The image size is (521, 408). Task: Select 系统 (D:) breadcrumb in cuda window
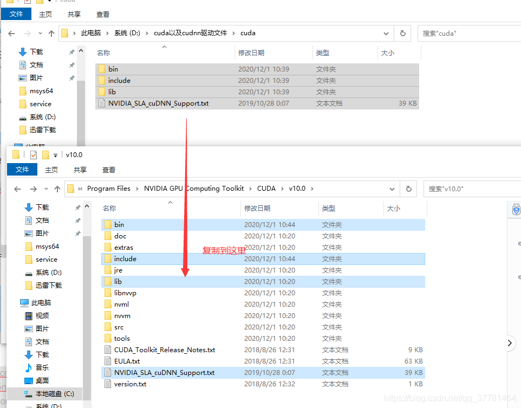[127, 33]
